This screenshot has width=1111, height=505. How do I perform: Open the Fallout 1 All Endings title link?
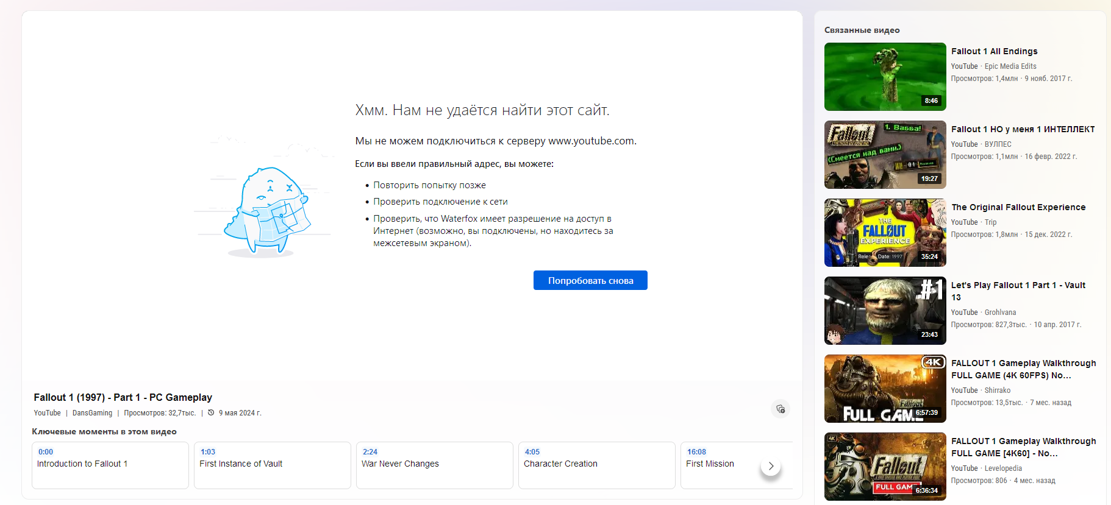point(994,51)
